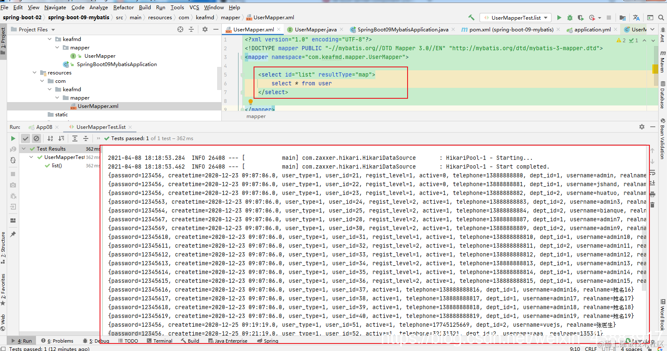This screenshot has height=351, width=667.
Task: Open Java Enterprise tool window
Action: [x=228, y=341]
